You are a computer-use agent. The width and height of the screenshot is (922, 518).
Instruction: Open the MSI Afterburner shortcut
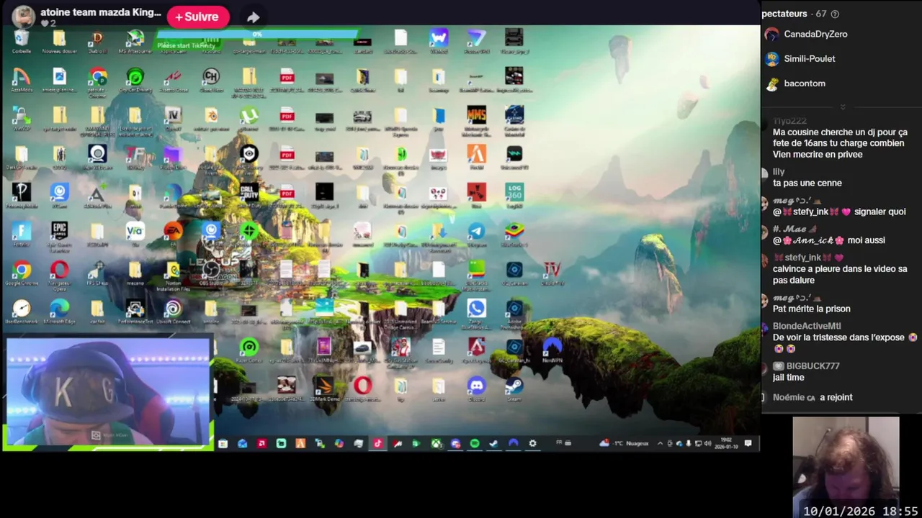click(135, 42)
